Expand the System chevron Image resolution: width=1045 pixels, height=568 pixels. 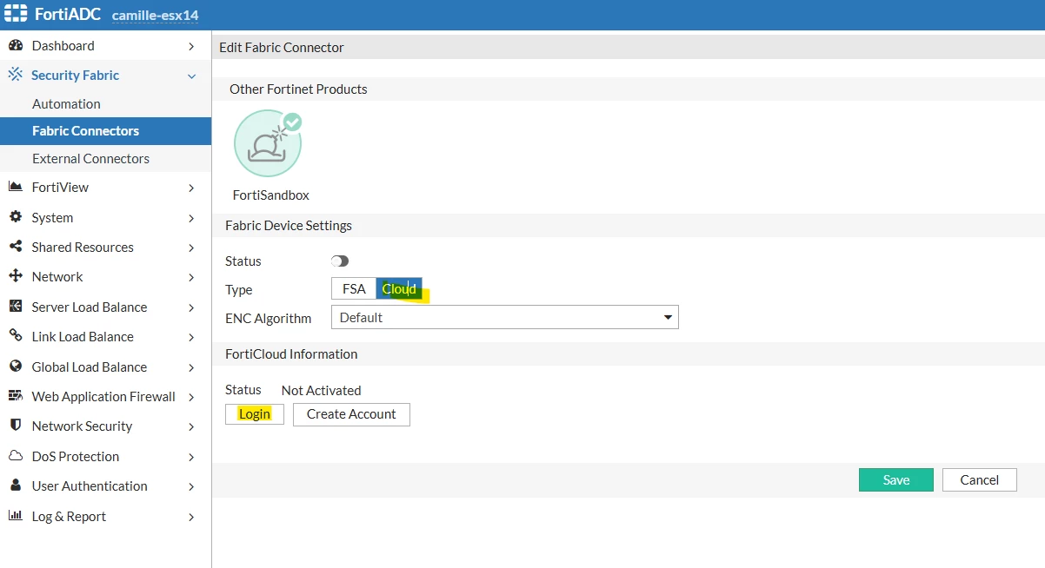(191, 218)
